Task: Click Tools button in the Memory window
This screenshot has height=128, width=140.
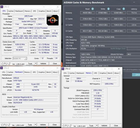Action: [x=91, y=126]
